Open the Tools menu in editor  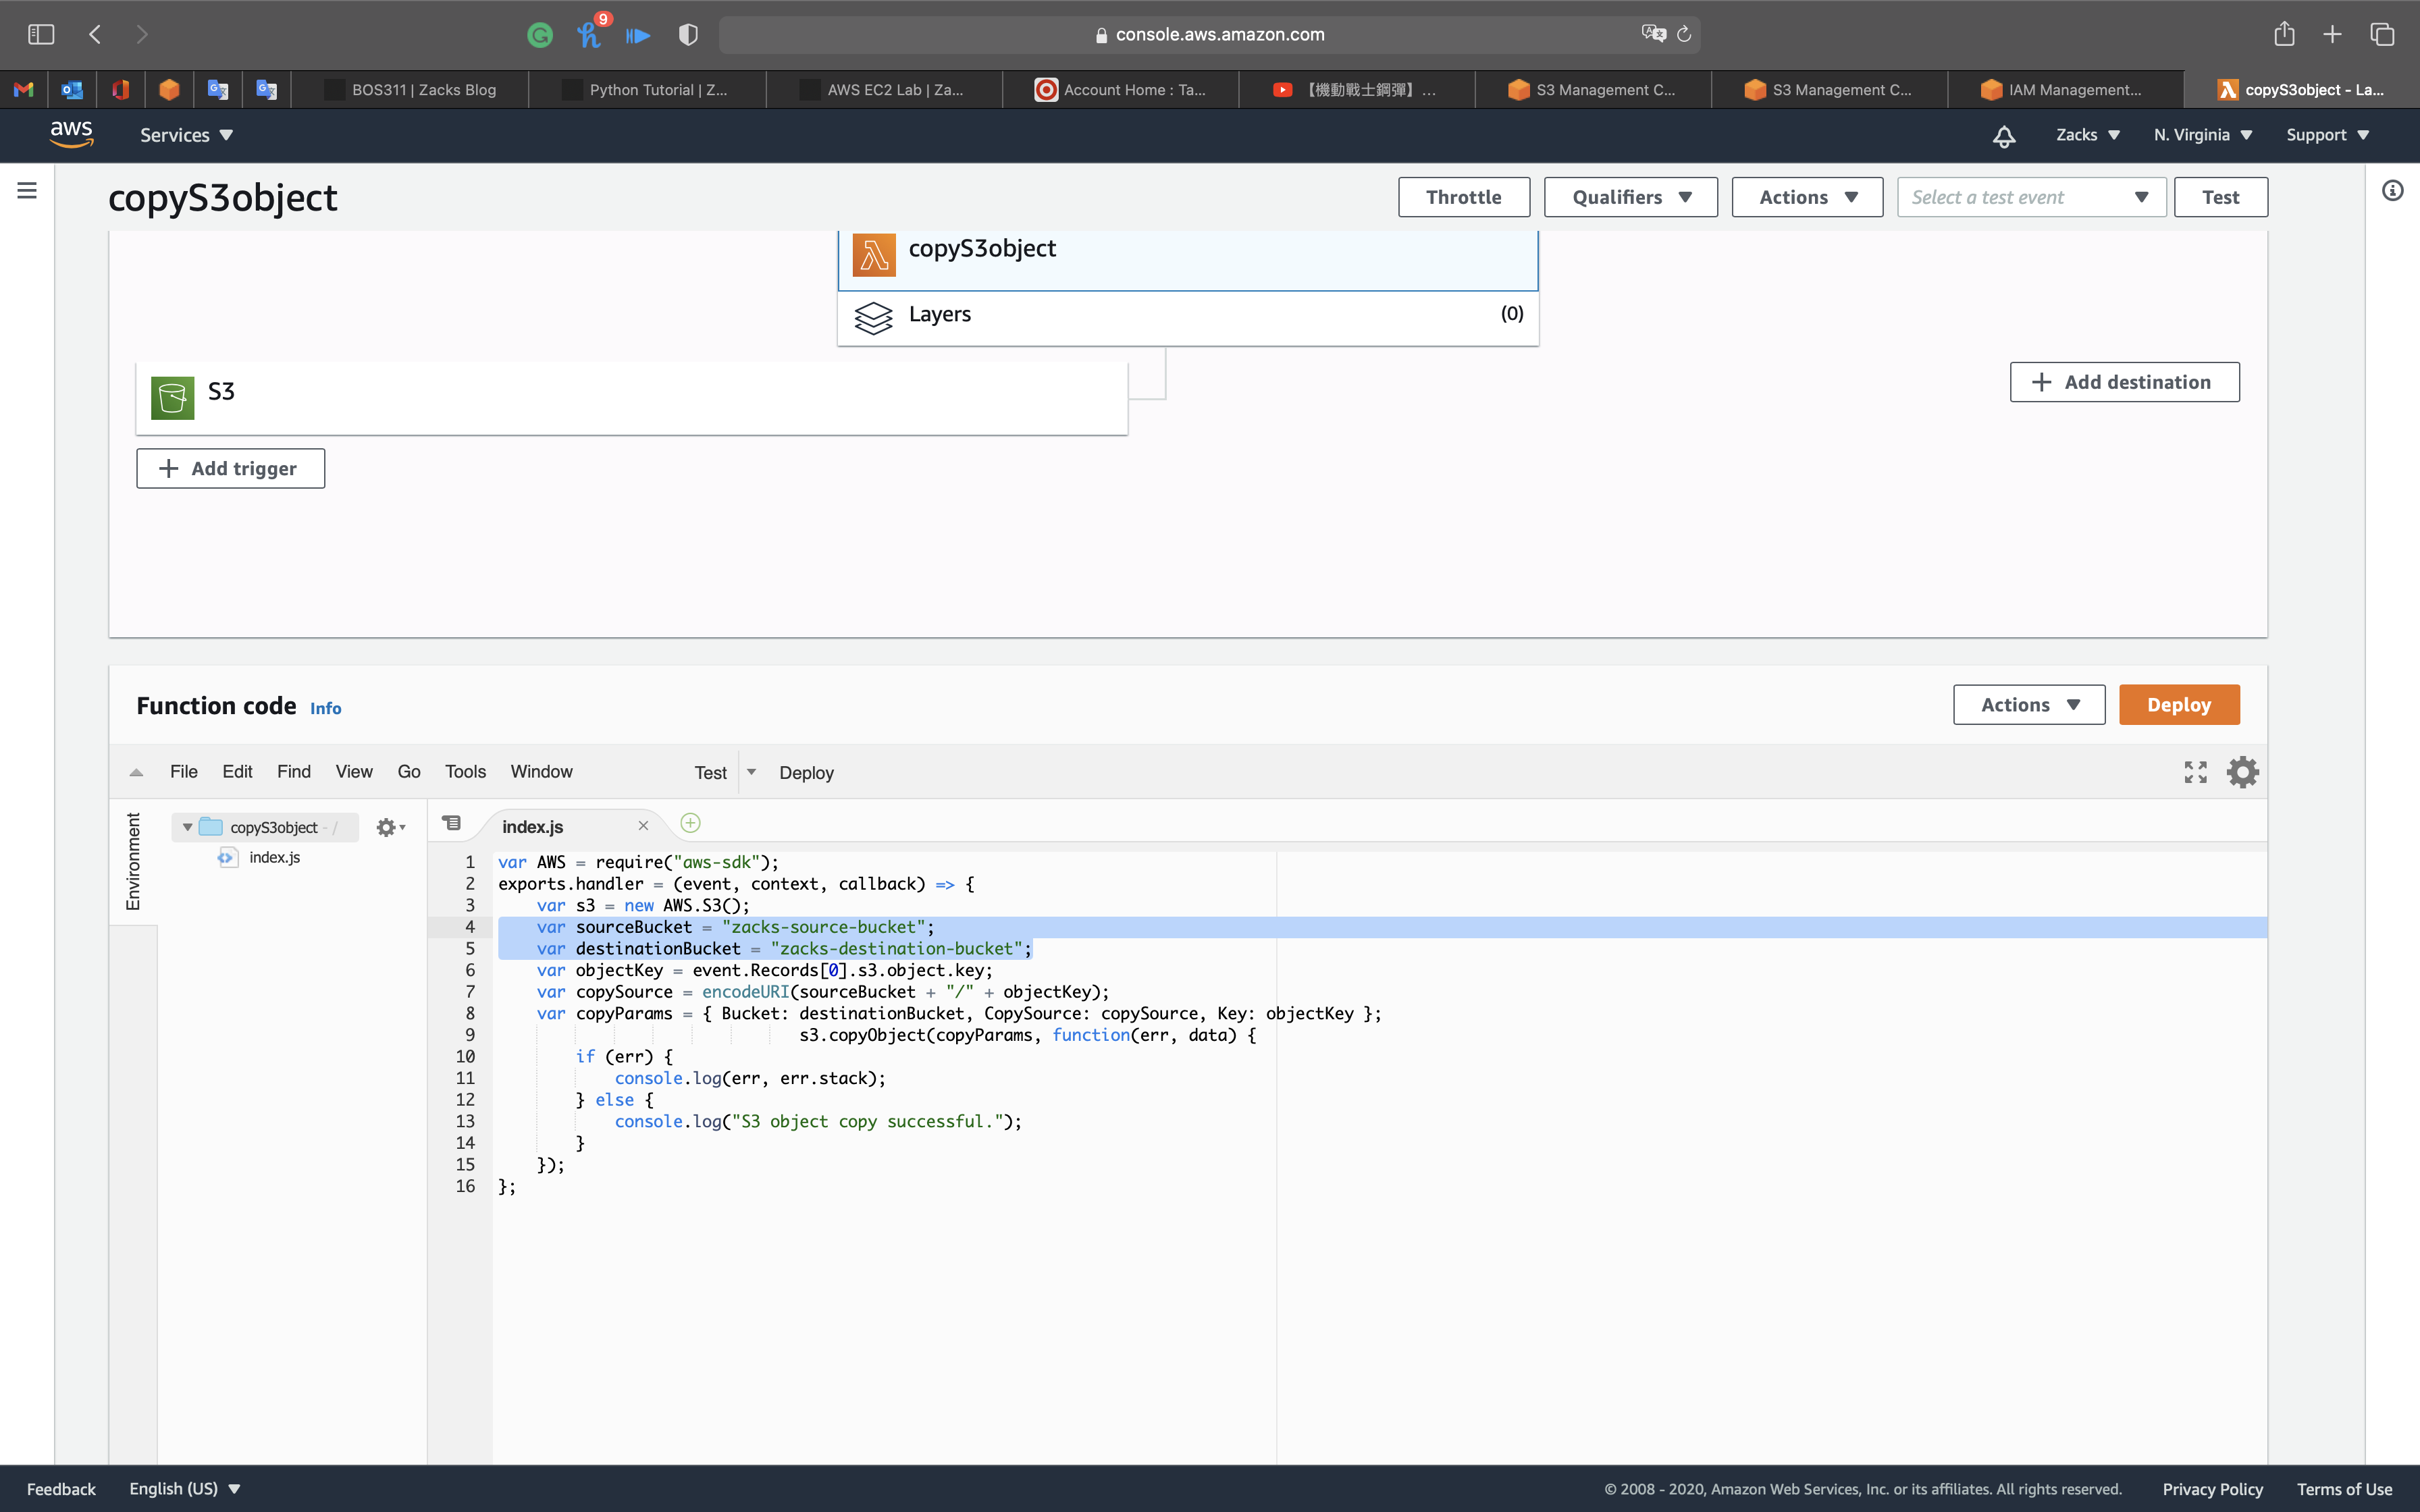(x=465, y=772)
